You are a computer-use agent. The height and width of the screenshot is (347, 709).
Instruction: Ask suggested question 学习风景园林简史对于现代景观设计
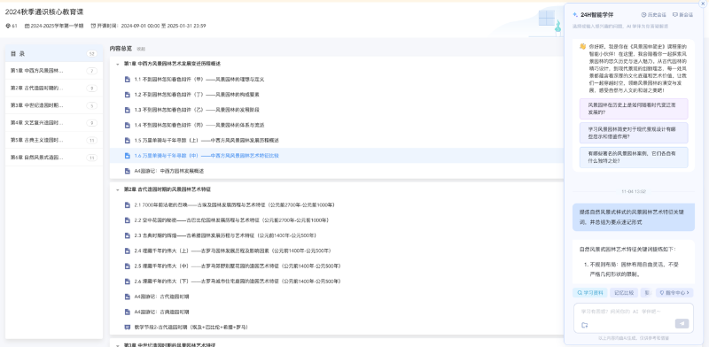(634, 133)
